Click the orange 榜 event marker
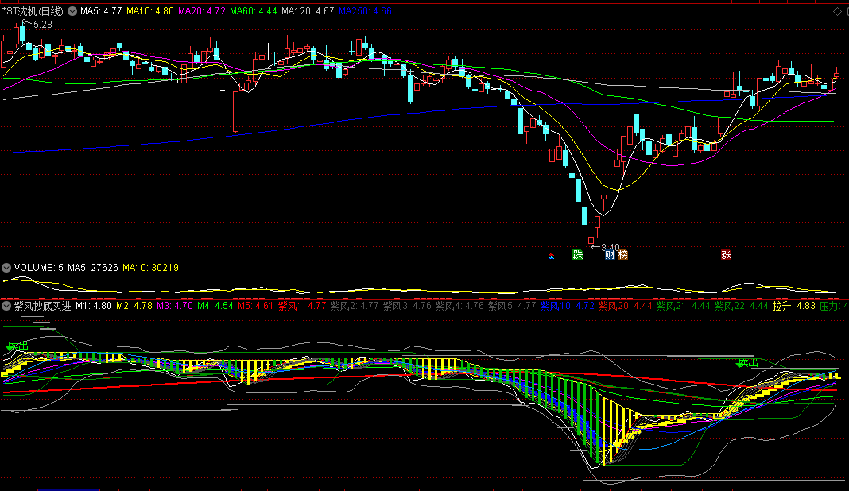849x491 pixels. tap(622, 254)
